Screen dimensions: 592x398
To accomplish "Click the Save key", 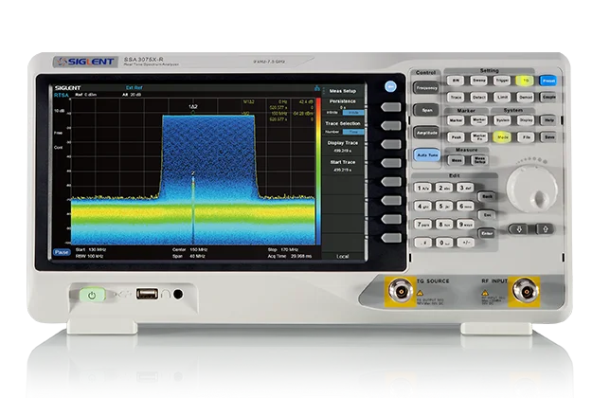I will pos(549,137).
